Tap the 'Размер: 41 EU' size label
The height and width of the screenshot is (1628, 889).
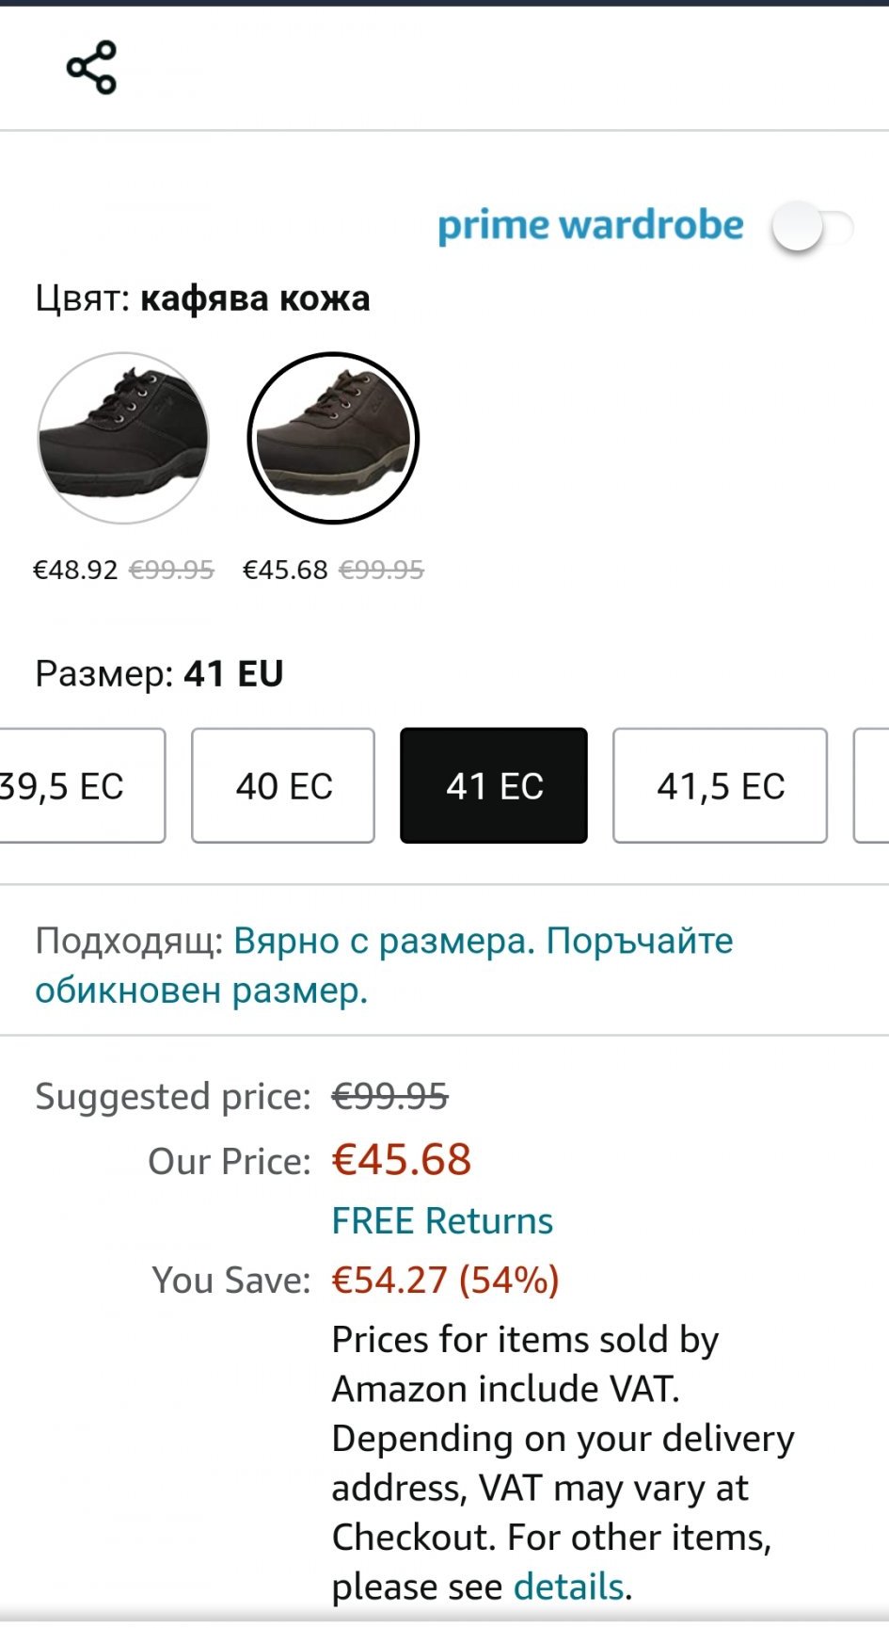pyautogui.click(x=159, y=673)
